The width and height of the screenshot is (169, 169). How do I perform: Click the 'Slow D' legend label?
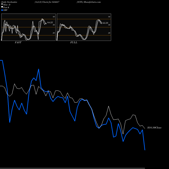[x=7, y=5]
